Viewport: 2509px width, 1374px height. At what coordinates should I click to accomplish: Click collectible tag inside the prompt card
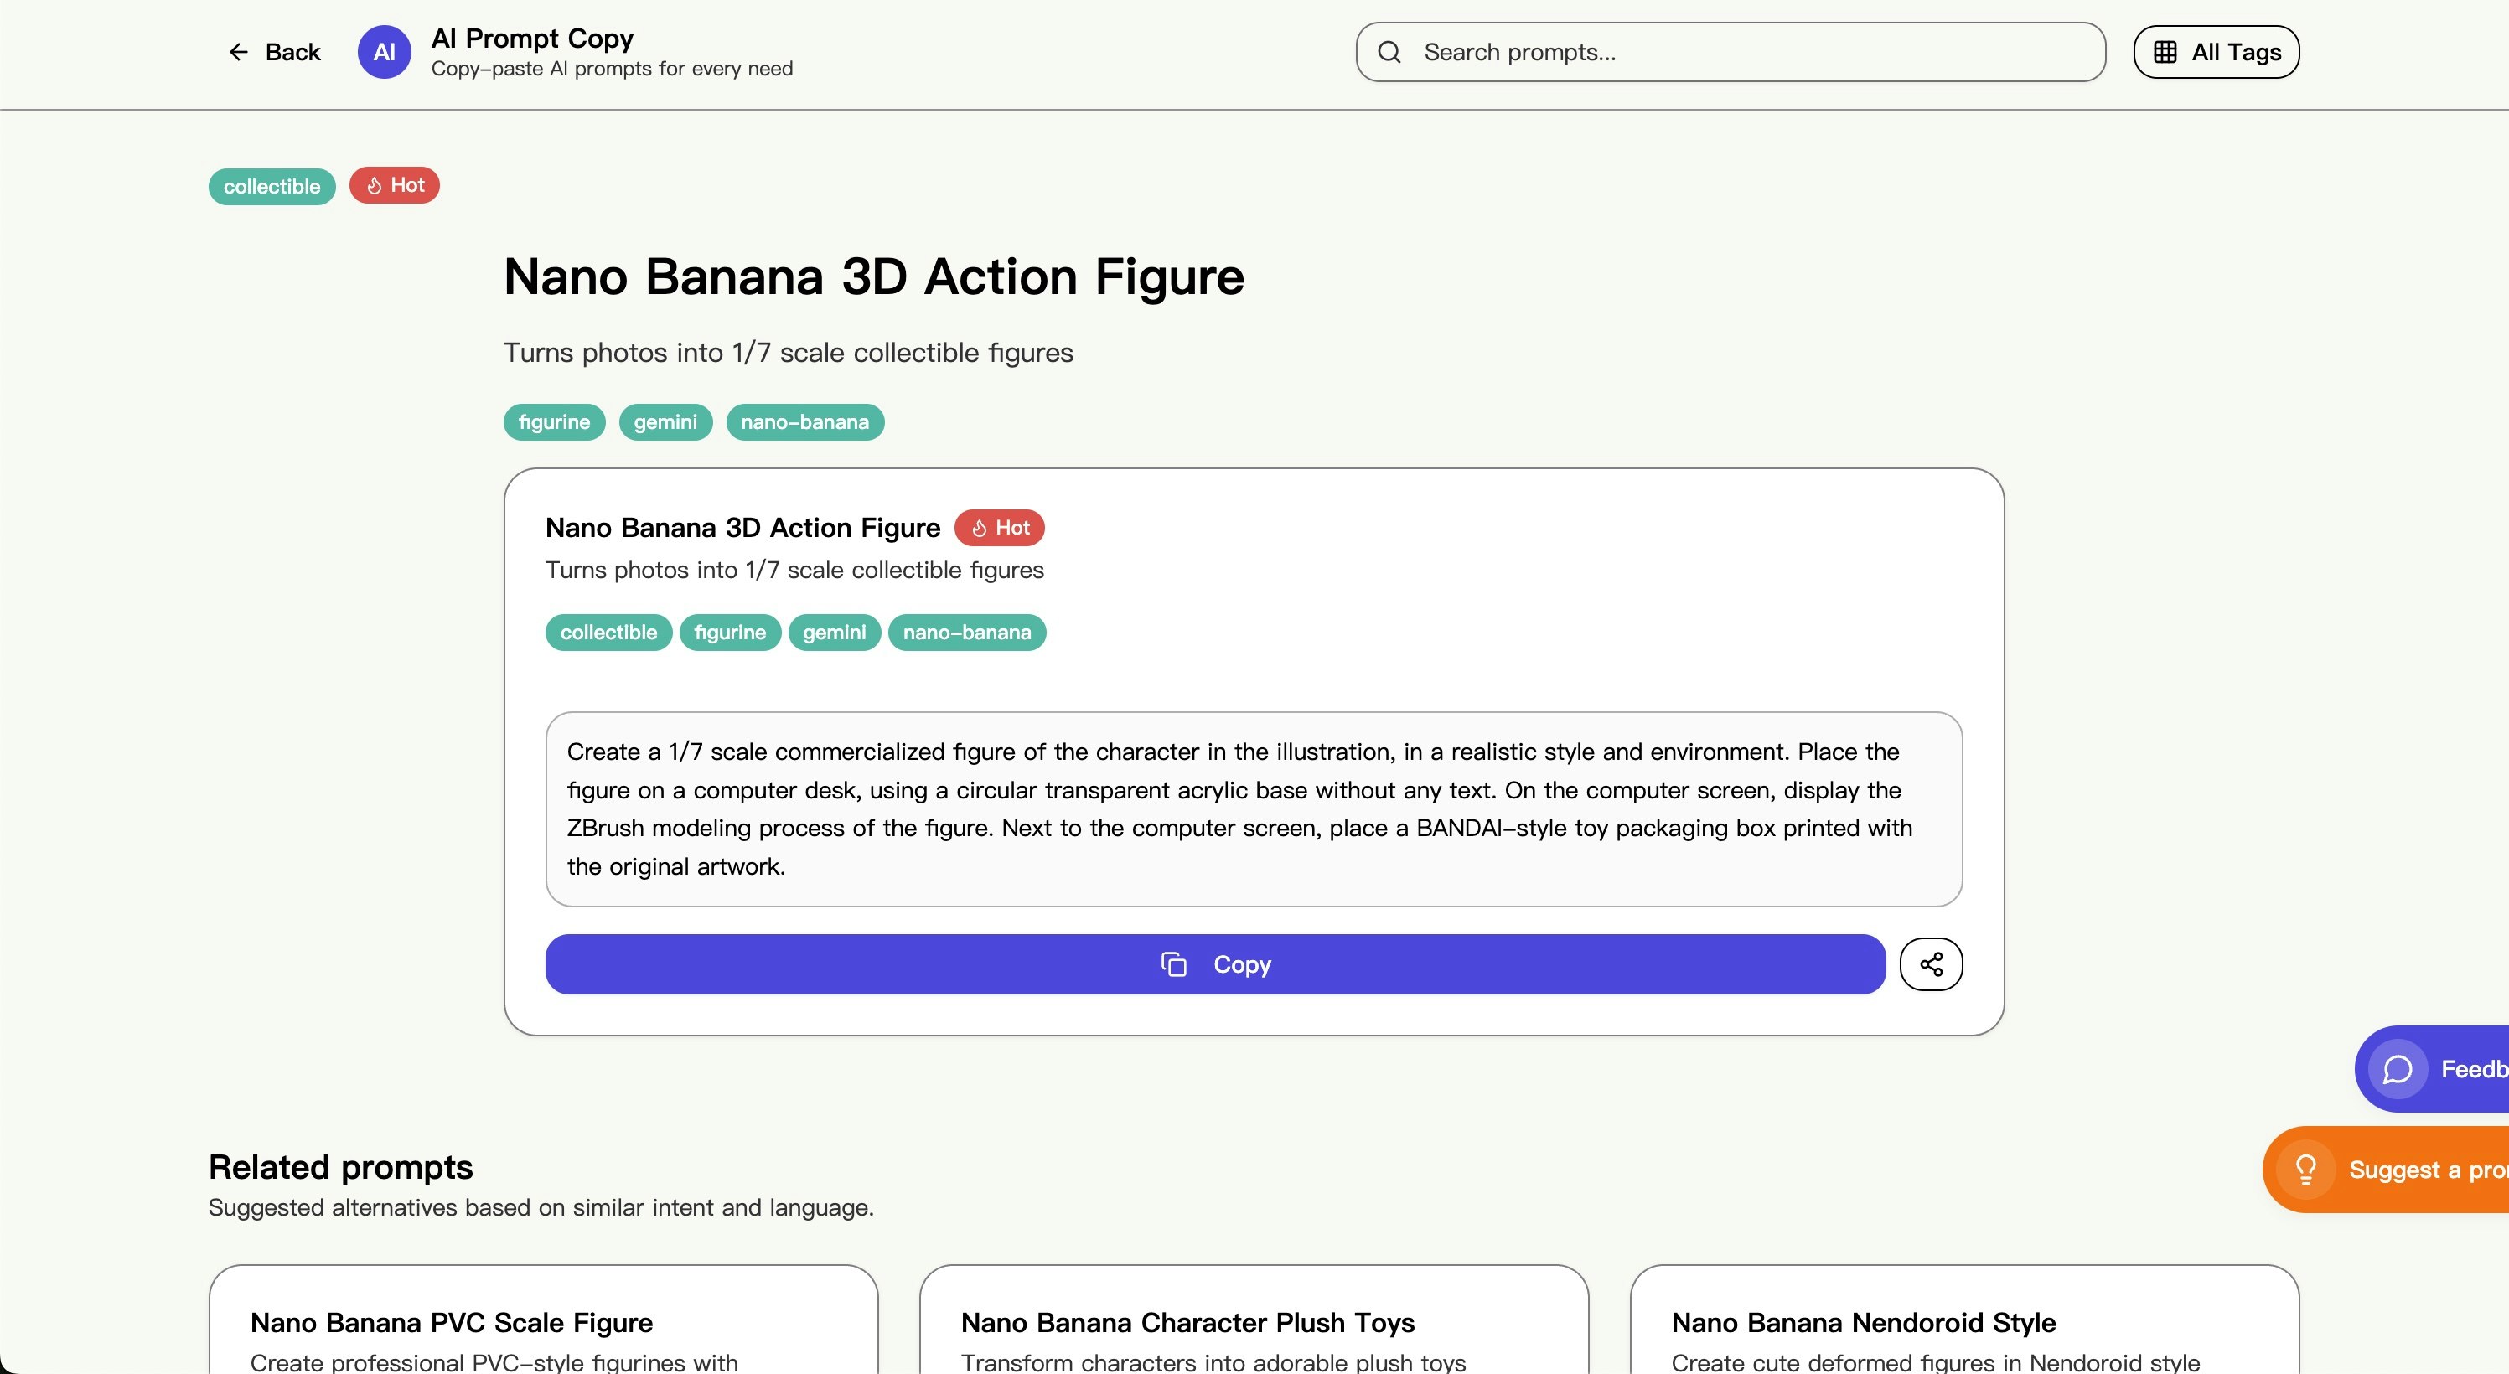point(608,633)
